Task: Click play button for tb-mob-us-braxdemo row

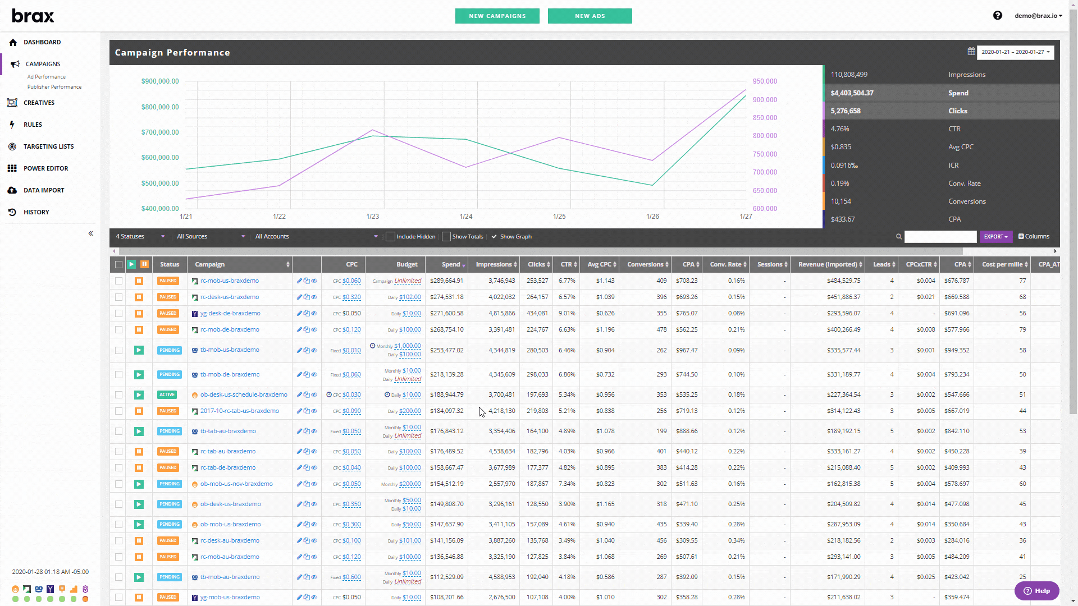Action: coord(139,350)
